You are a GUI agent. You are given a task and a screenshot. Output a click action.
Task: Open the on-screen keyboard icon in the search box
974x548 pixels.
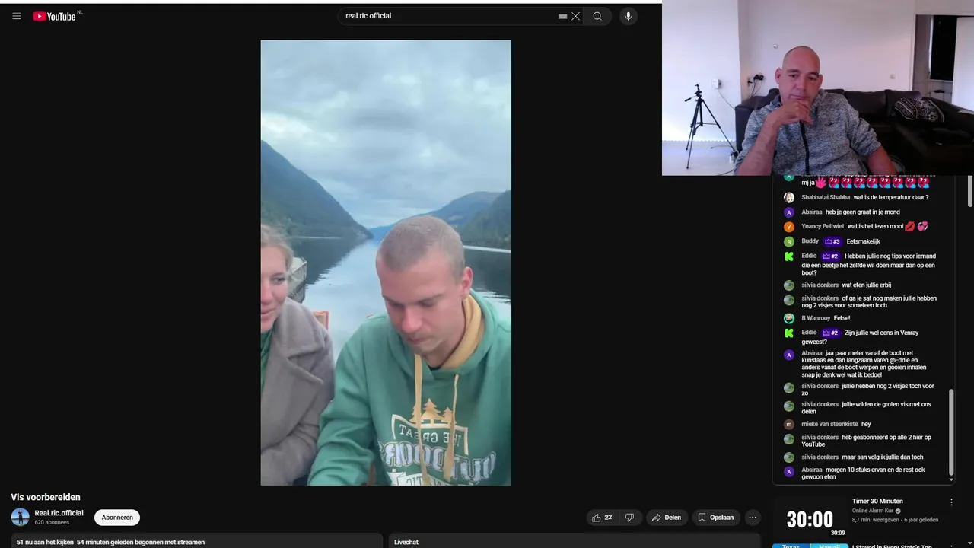562,16
